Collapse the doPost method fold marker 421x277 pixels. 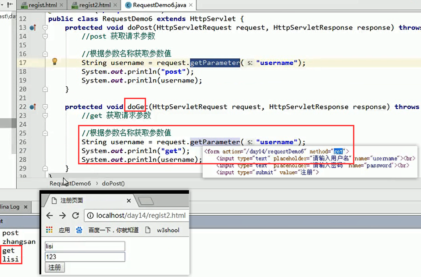click(x=45, y=28)
